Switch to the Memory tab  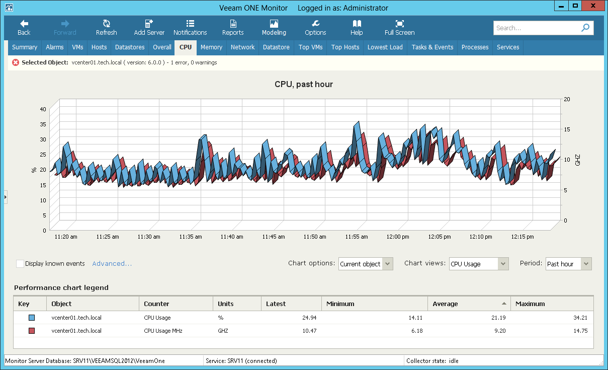coord(211,47)
